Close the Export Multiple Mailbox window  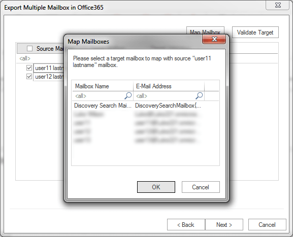(278, 5)
